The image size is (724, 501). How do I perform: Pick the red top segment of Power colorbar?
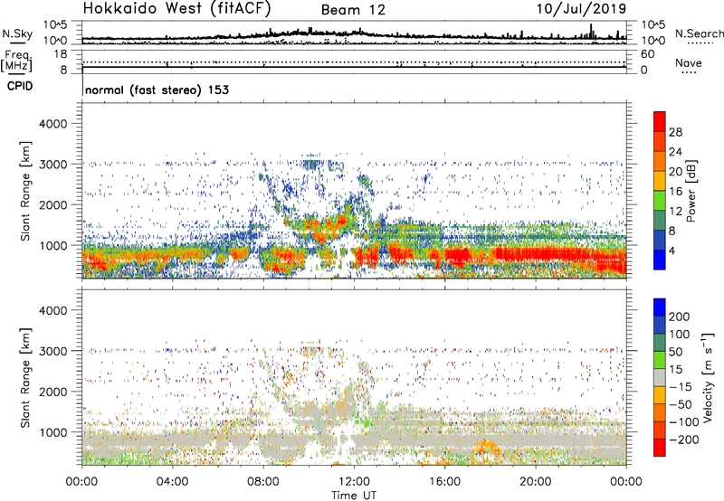pos(660,121)
